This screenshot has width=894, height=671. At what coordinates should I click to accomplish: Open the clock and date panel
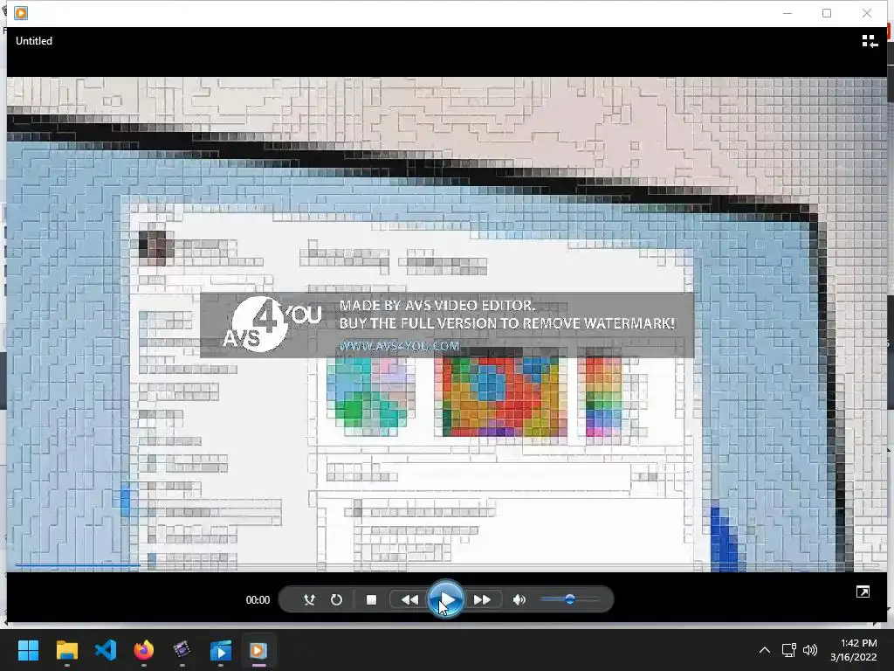(x=854, y=650)
